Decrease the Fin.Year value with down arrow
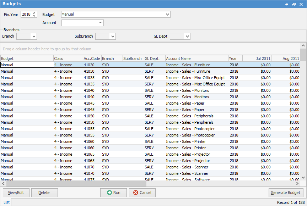Viewport: 307px width, 206px height. [x=34, y=16]
